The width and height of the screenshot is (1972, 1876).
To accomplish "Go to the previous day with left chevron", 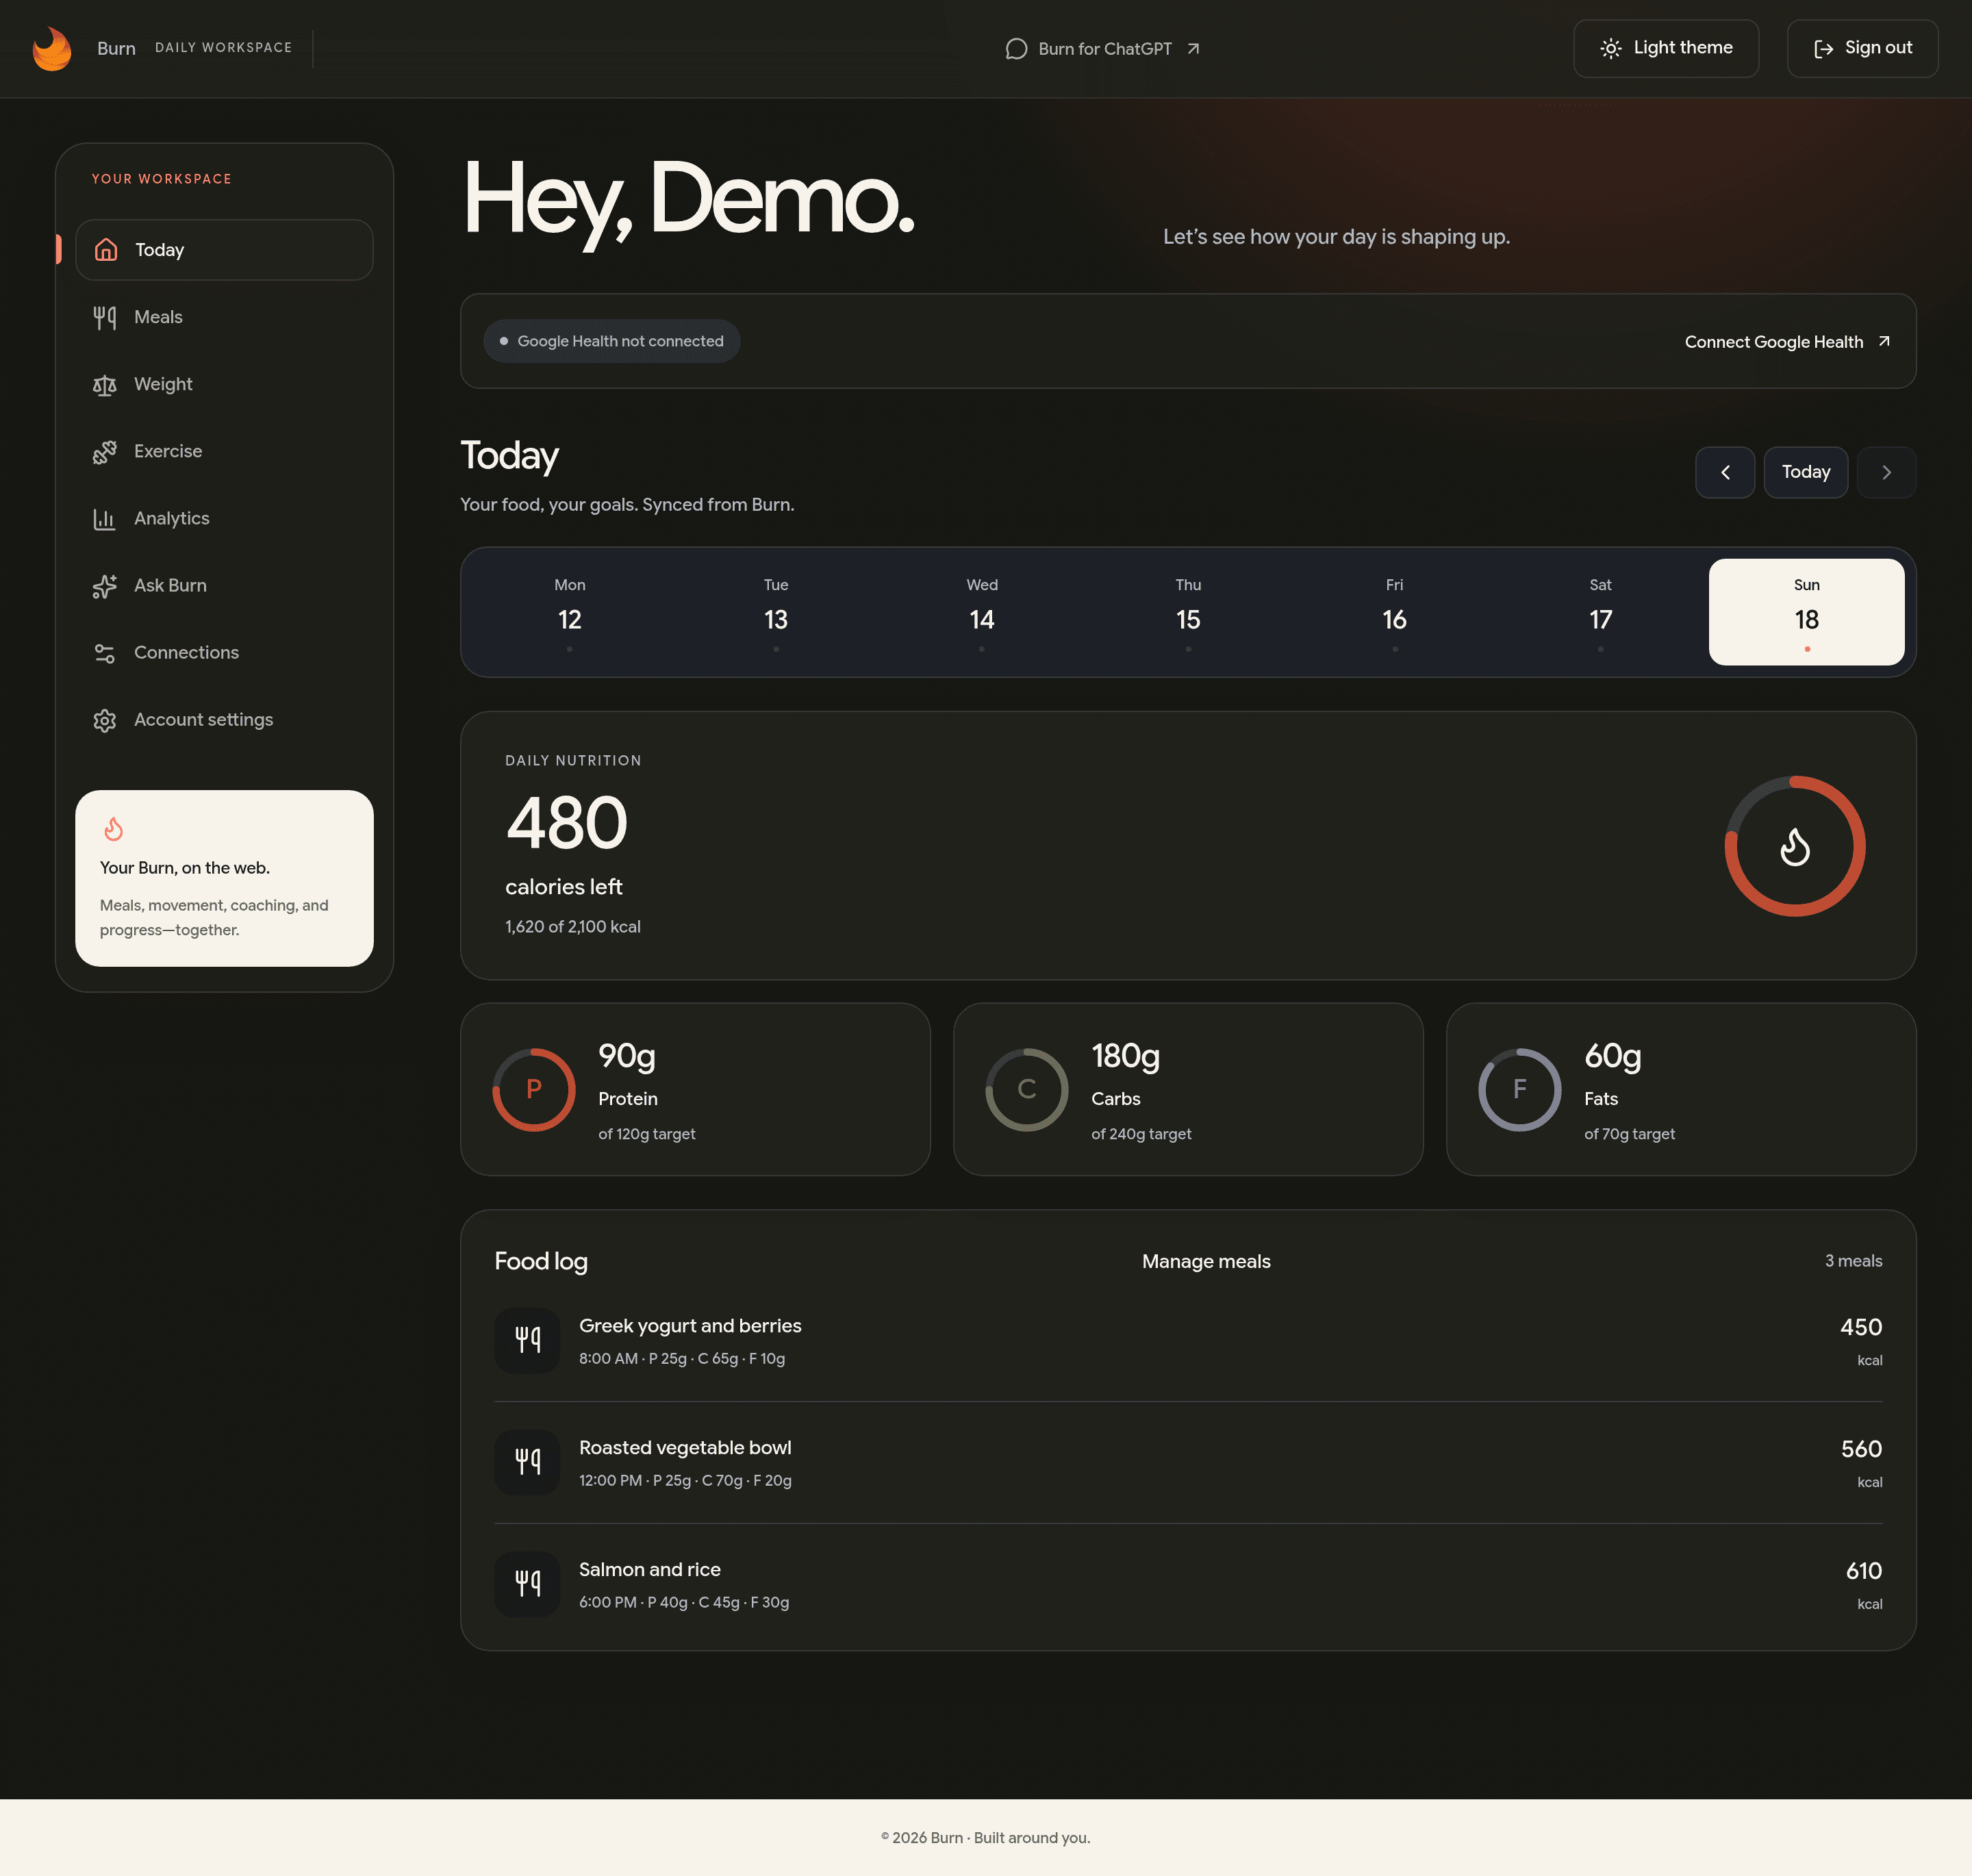I will point(1725,472).
